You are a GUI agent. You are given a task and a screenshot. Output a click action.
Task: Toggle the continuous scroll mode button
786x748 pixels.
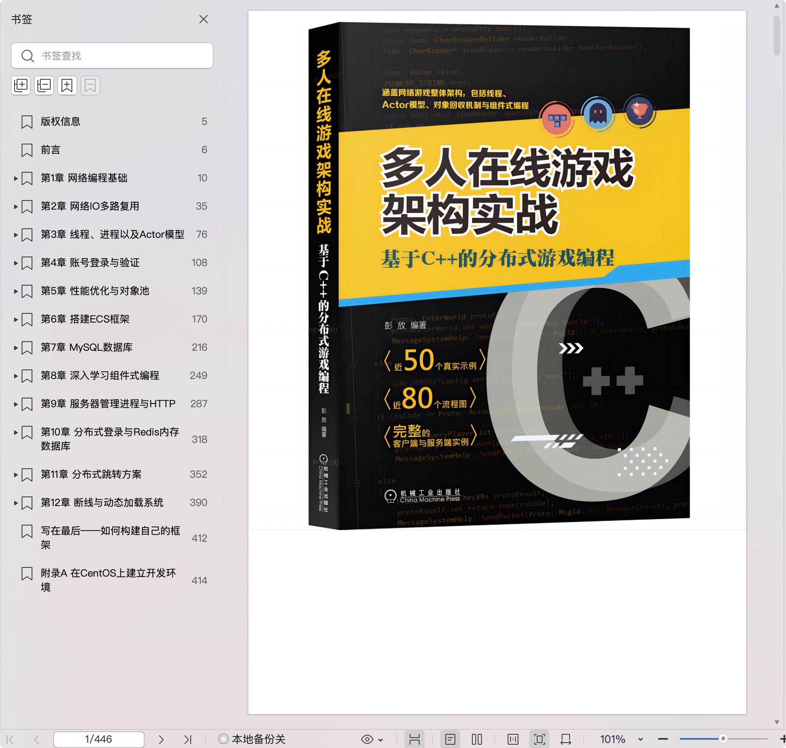coord(415,739)
